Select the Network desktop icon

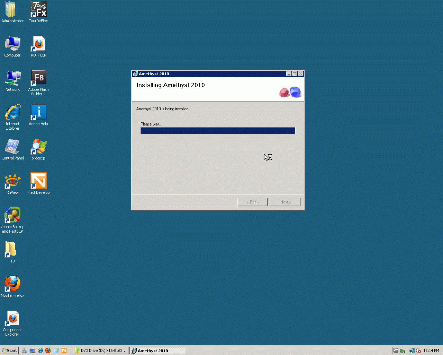pos(12,81)
